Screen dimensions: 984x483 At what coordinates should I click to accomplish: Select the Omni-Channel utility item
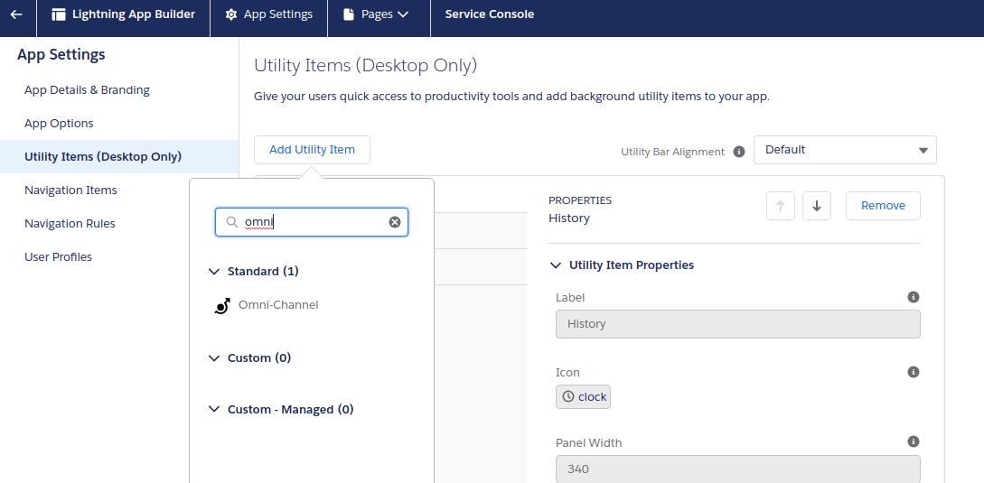(x=277, y=305)
